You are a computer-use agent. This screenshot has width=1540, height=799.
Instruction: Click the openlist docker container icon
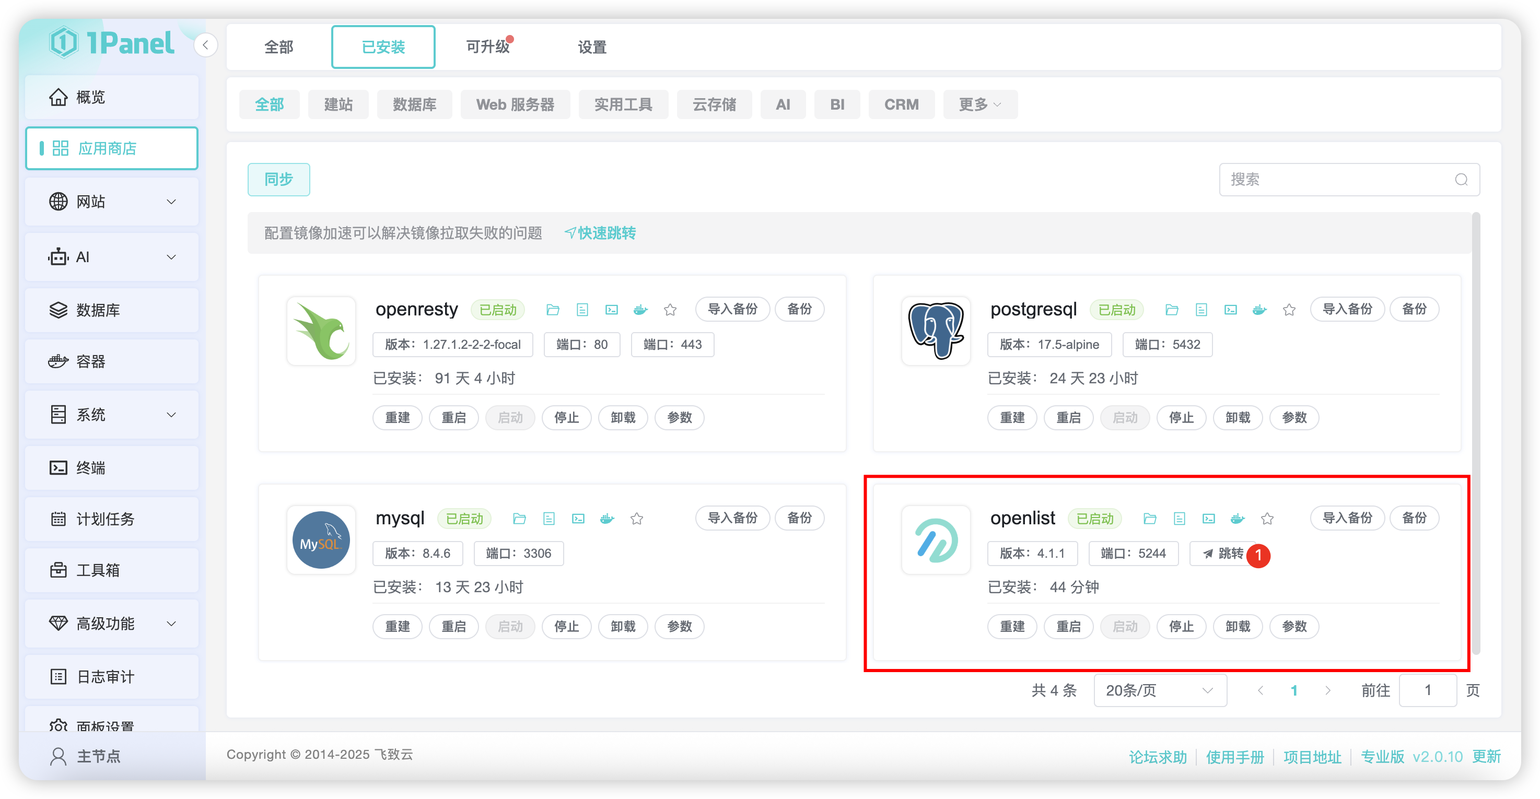click(1238, 518)
